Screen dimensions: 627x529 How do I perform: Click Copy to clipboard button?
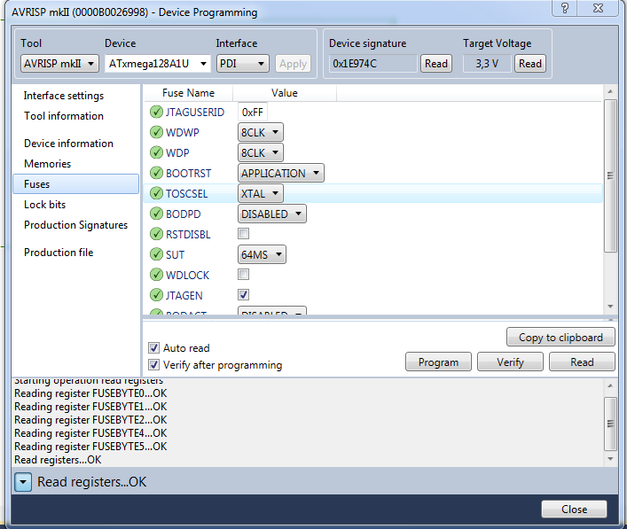560,338
